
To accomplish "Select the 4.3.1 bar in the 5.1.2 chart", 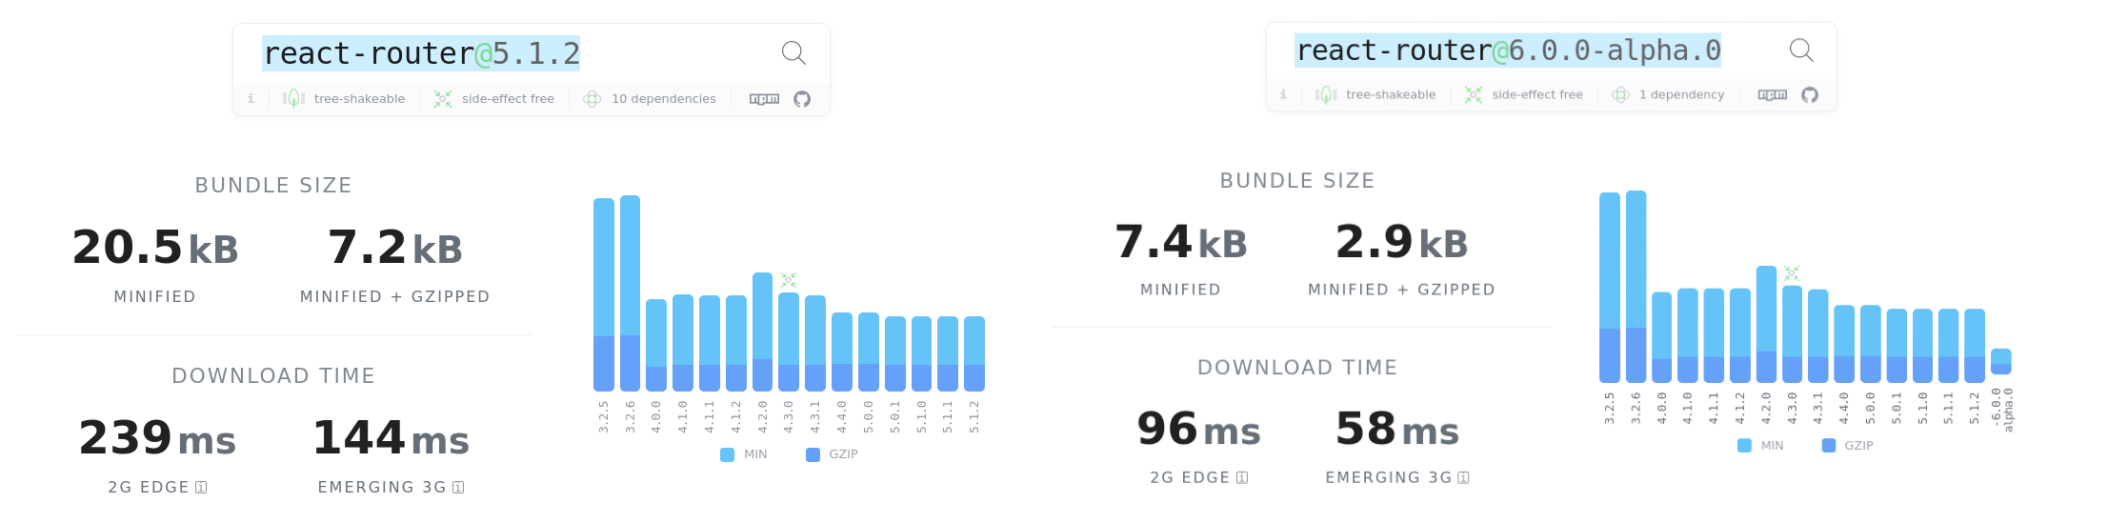I will pyautogui.click(x=815, y=343).
